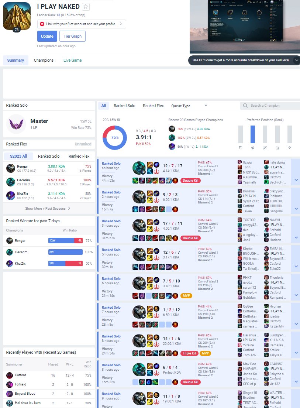Click the search magnifier icon in champion search
Viewport: 300px width, 408px height.
pos(245,106)
